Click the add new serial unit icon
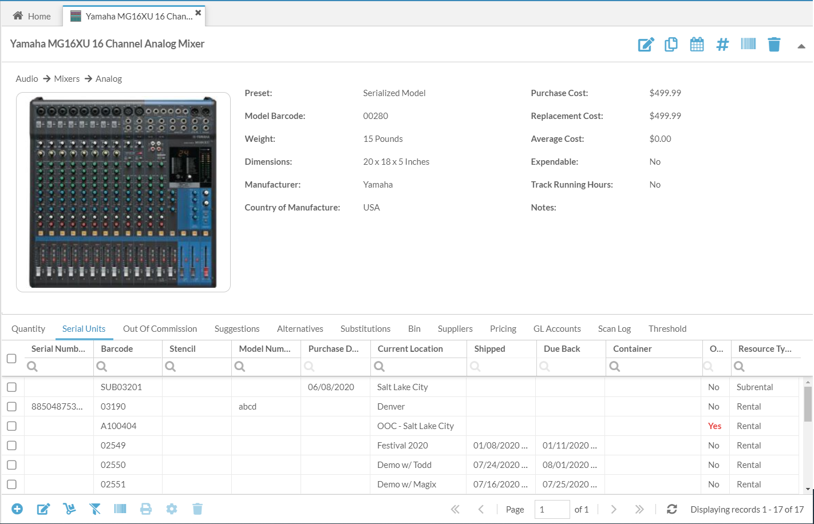The image size is (814, 524). [x=17, y=509]
